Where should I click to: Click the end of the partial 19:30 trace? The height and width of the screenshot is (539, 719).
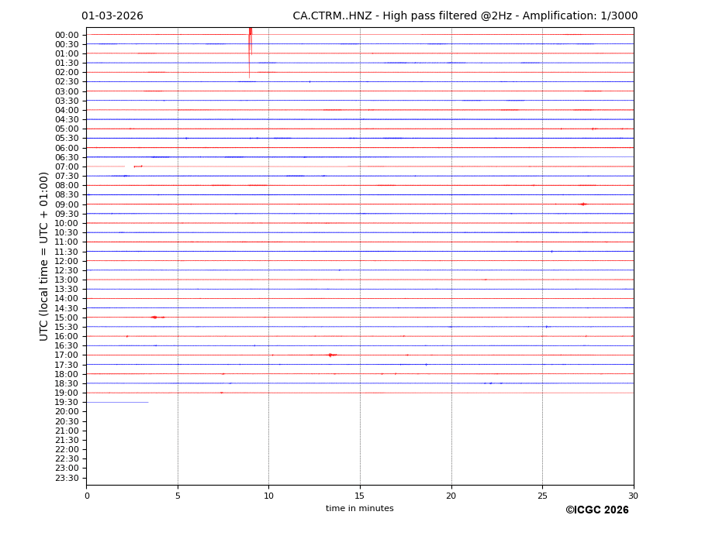[x=148, y=402]
